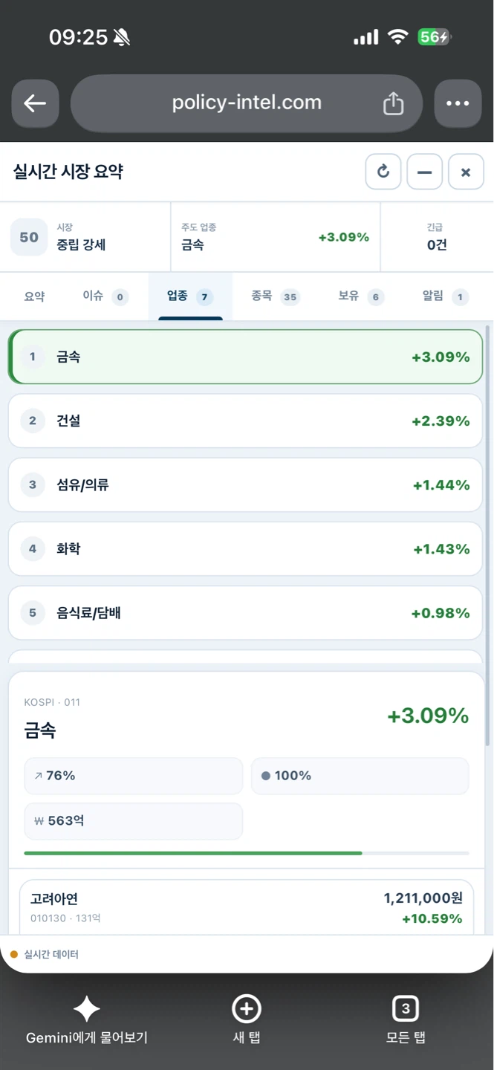
Task: Show all tabs with the 3 icon
Action: pyautogui.click(x=406, y=1009)
